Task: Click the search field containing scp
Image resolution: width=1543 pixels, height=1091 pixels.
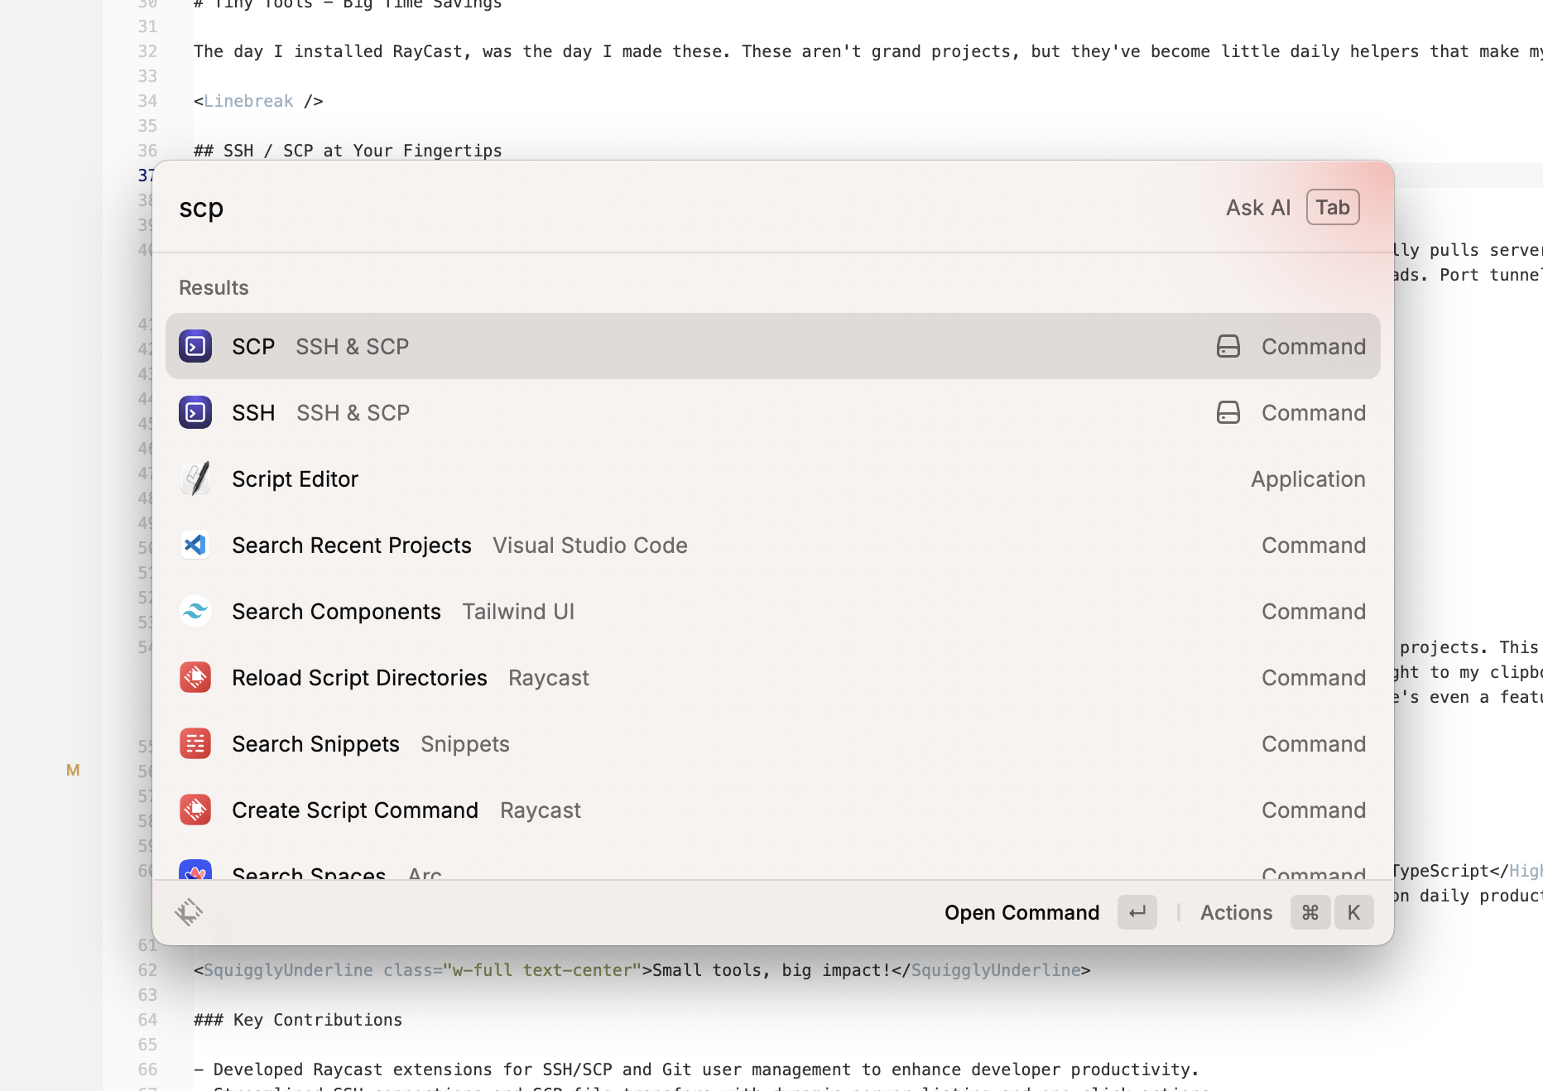Action: pyautogui.click(x=662, y=207)
